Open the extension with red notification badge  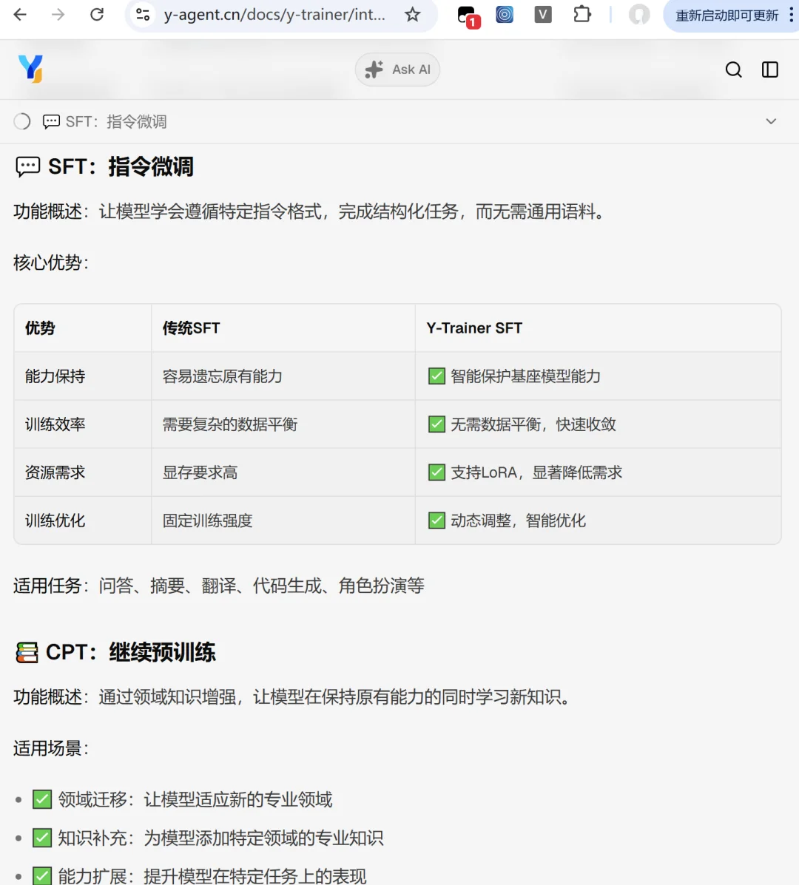tap(466, 15)
